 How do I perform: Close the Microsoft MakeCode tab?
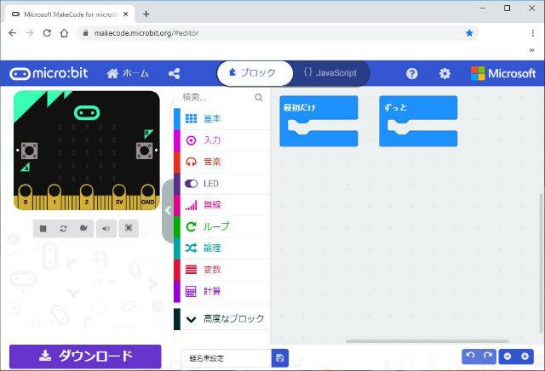coord(126,14)
